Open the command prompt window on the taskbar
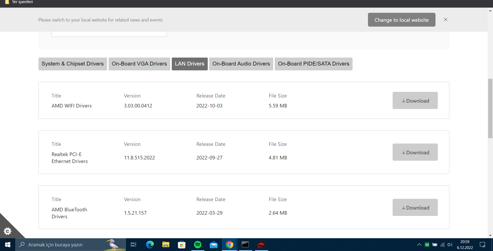The height and width of the screenshot is (251, 493). click(245, 245)
